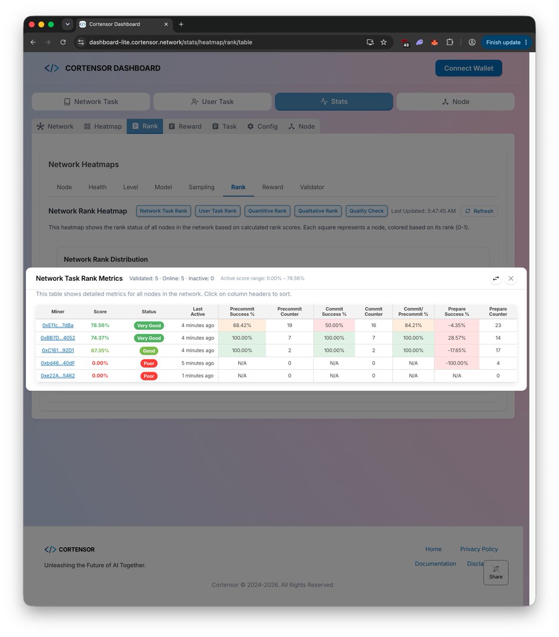Open the Network Task main tab
The width and height of the screenshot is (559, 637).
click(x=91, y=101)
